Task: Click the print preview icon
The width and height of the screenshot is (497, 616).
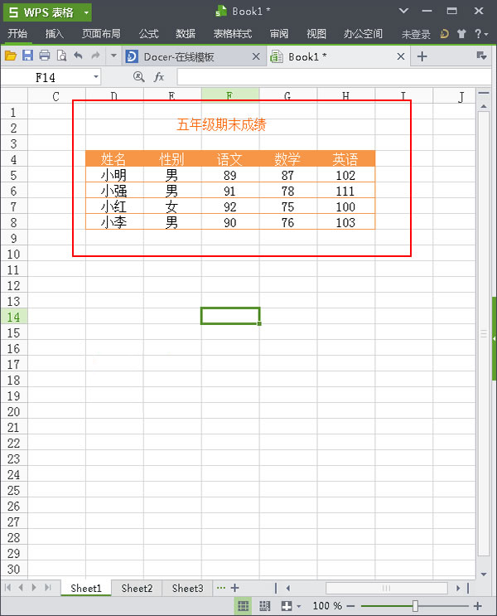Action: (61, 56)
